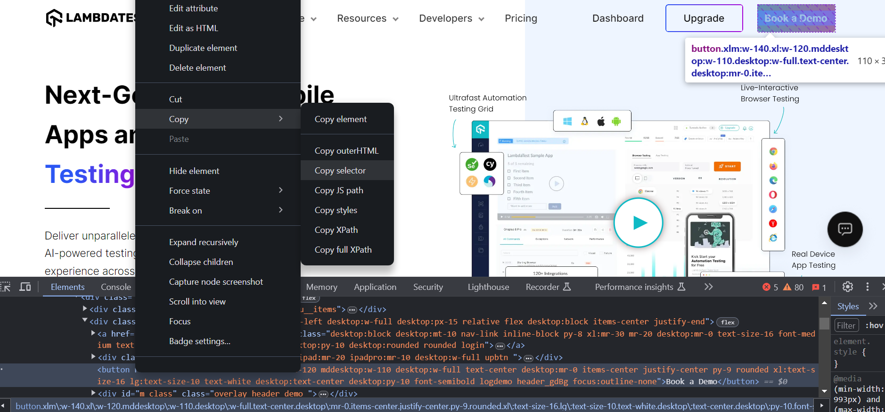The image size is (885, 412).
Task: Select Scroll into view
Action: [x=218, y=301]
